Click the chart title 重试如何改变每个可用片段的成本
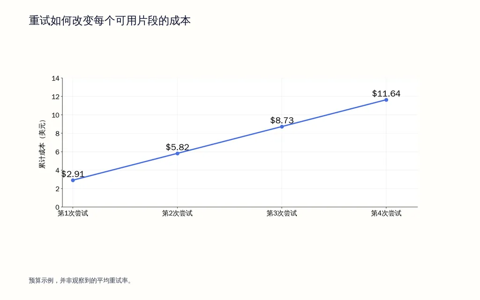 110,21
